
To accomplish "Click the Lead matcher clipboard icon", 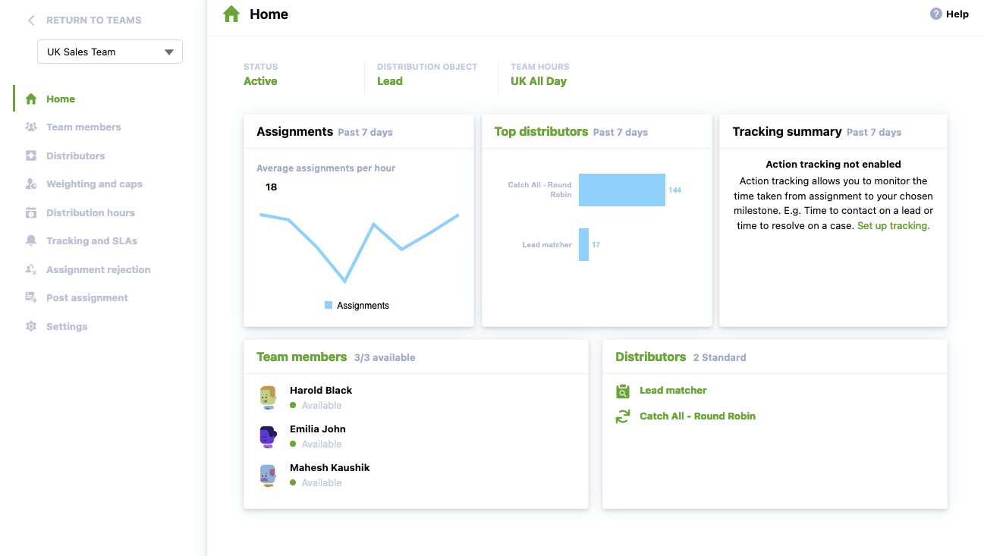I will [x=623, y=391].
